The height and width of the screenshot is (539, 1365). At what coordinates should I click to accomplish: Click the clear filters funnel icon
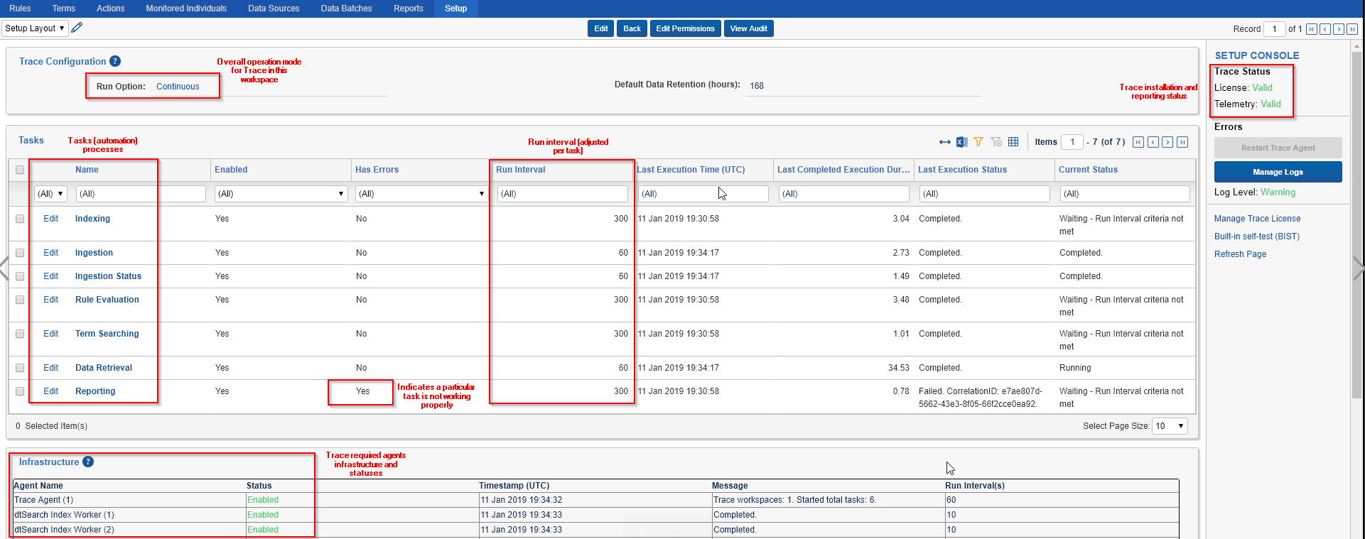click(996, 142)
